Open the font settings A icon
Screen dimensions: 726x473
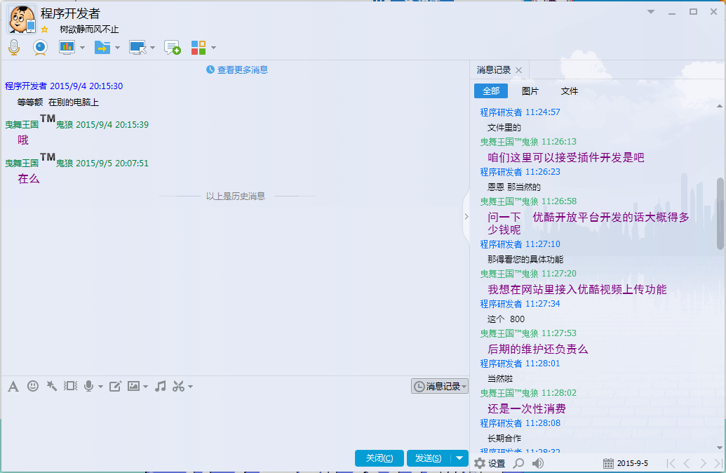pos(13,387)
